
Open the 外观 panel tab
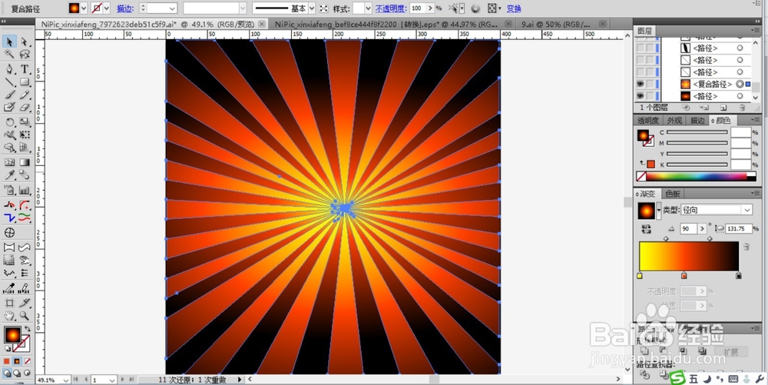point(674,121)
